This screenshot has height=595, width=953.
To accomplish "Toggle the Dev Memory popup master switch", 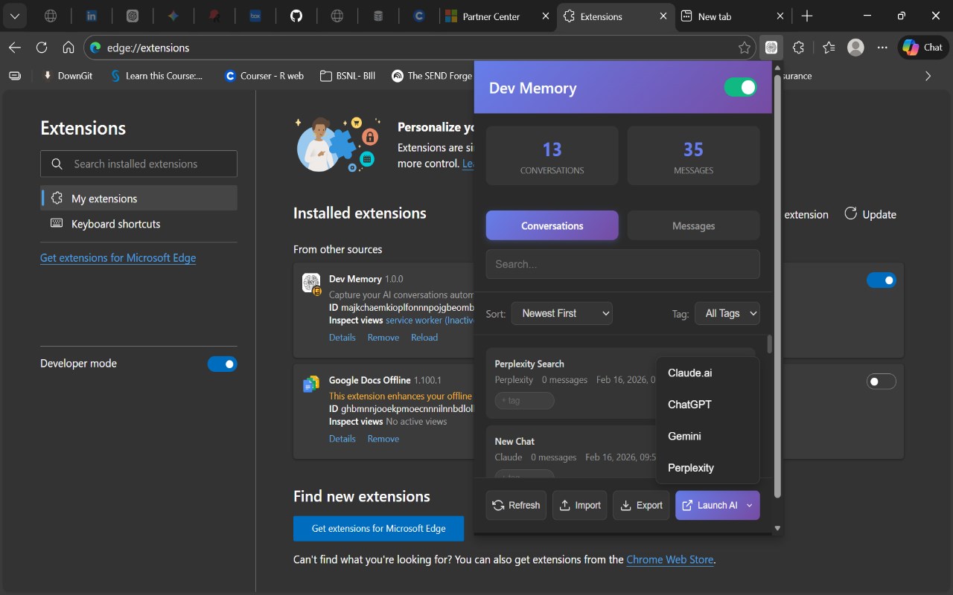I will coord(740,88).
